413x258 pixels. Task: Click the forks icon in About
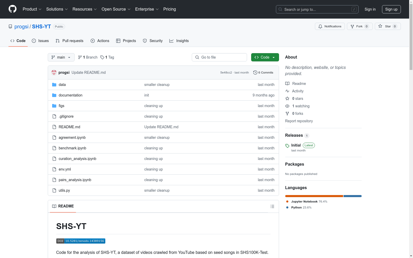tap(287, 114)
